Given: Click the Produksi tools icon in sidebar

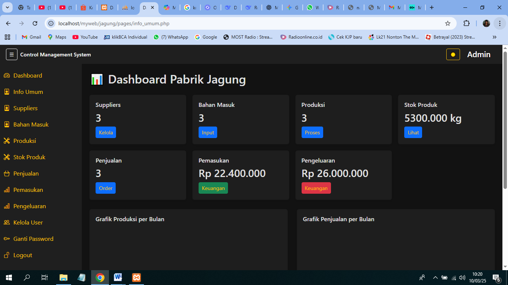Looking at the screenshot, I should [x=7, y=141].
